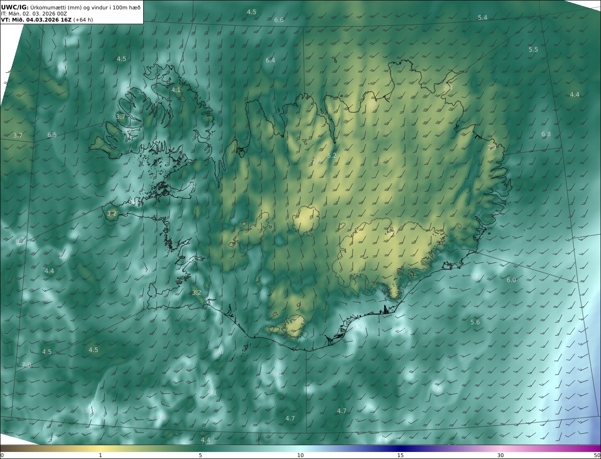Click the yellow band on the colour scale
The height and width of the screenshot is (459, 601).
[100, 448]
